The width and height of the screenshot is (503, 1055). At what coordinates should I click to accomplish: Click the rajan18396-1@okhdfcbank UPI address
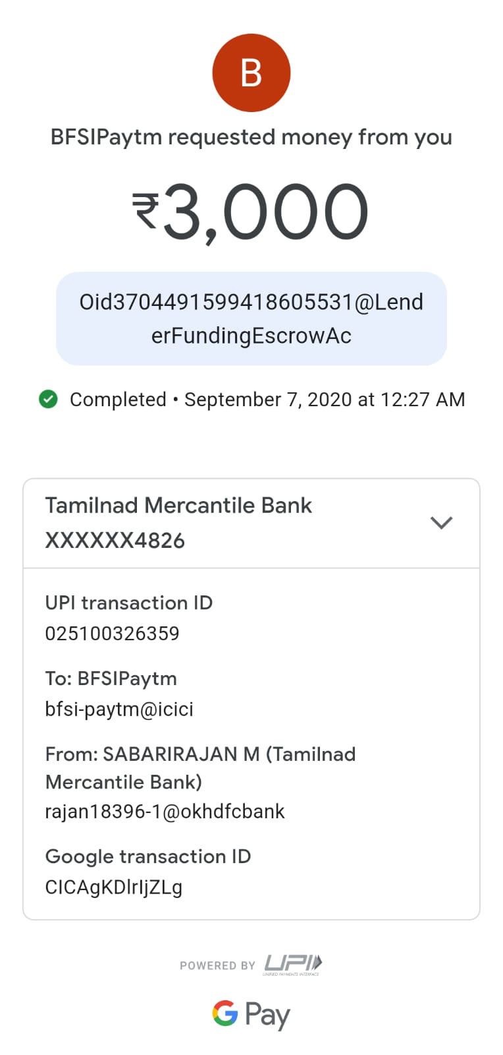tap(165, 811)
